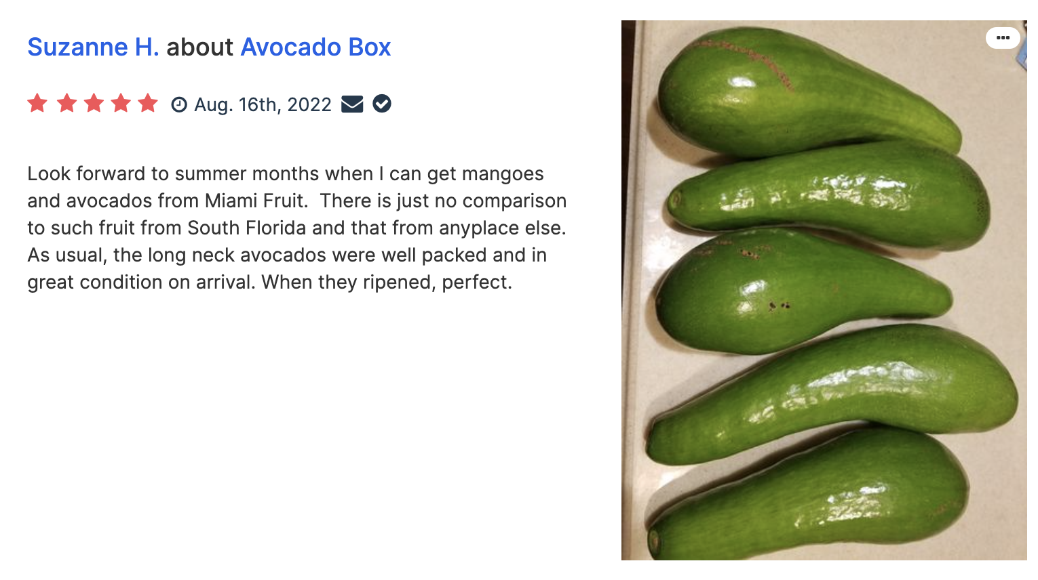
Task: Click 'Miami Fruit' in the review text
Action: pos(254,201)
